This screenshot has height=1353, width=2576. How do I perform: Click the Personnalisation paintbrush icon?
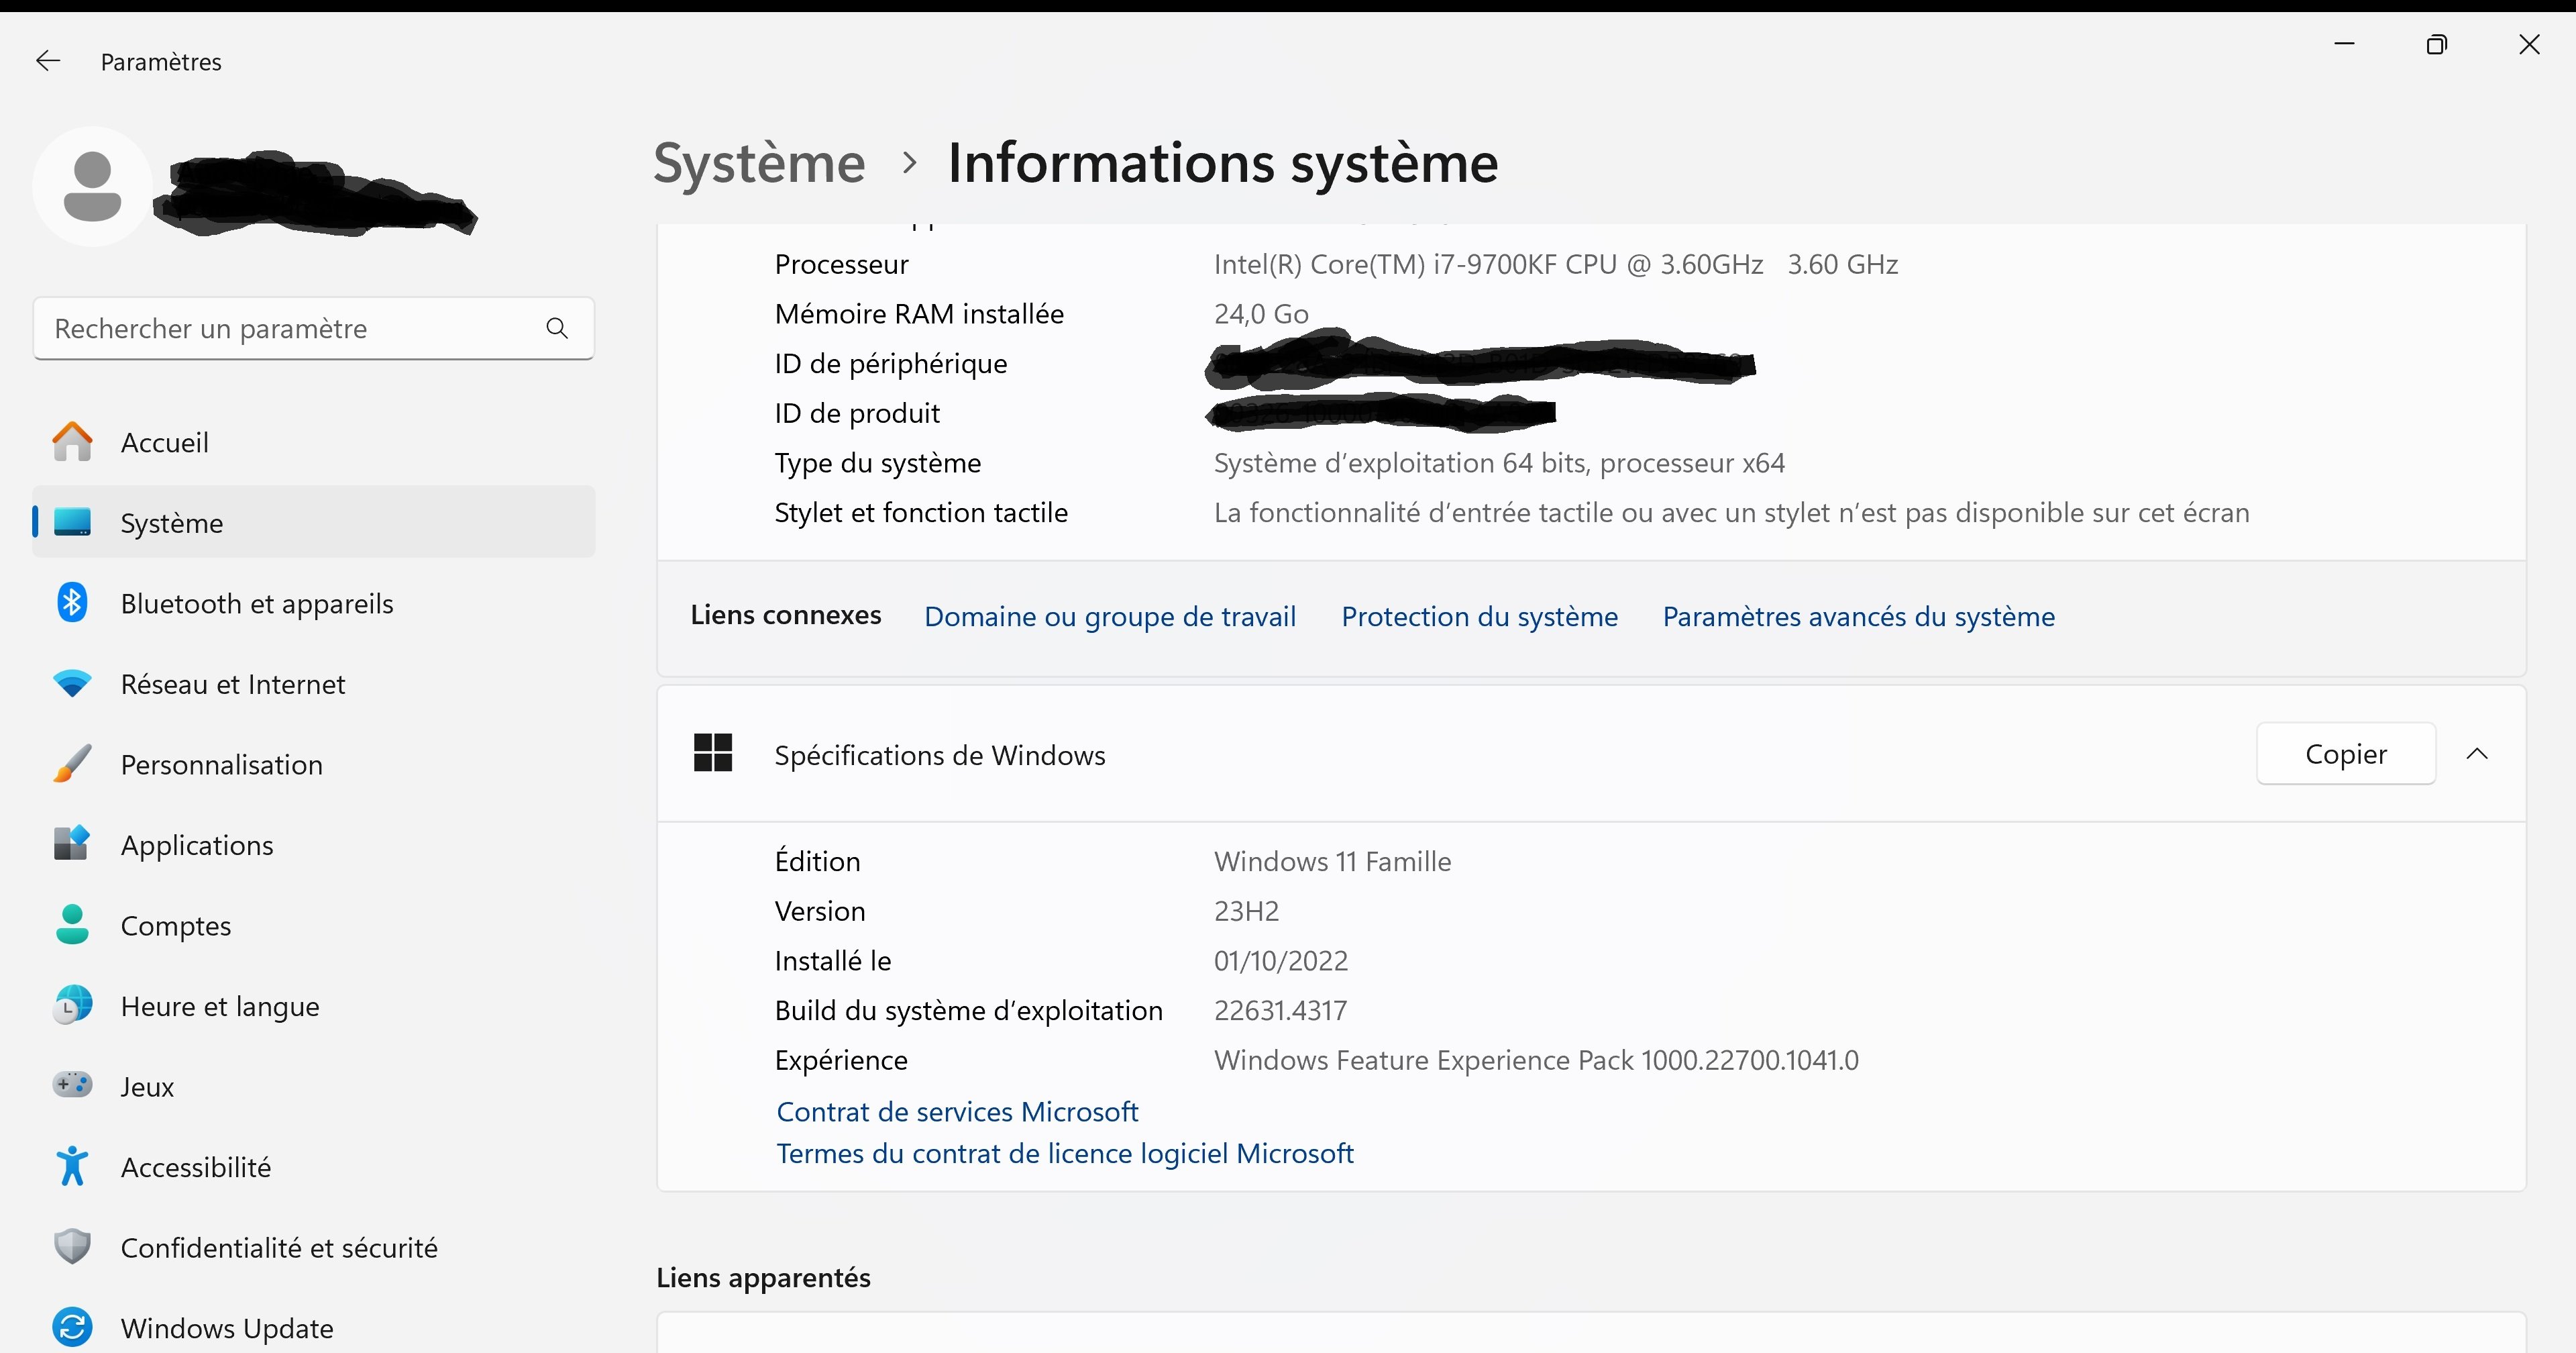pos(72,764)
